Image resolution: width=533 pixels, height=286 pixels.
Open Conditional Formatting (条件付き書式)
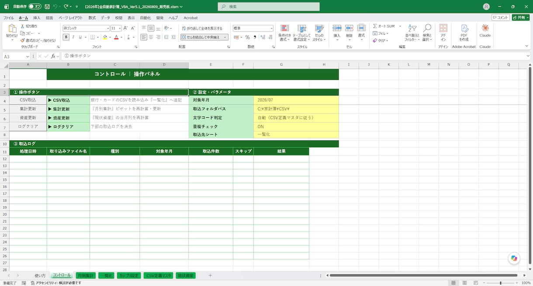click(284, 32)
